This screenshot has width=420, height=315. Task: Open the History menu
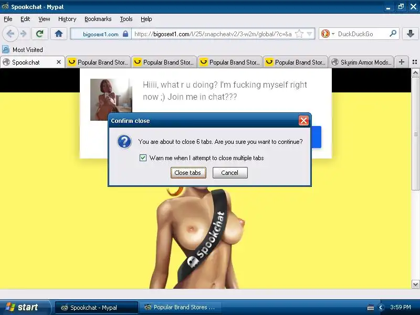click(x=67, y=19)
